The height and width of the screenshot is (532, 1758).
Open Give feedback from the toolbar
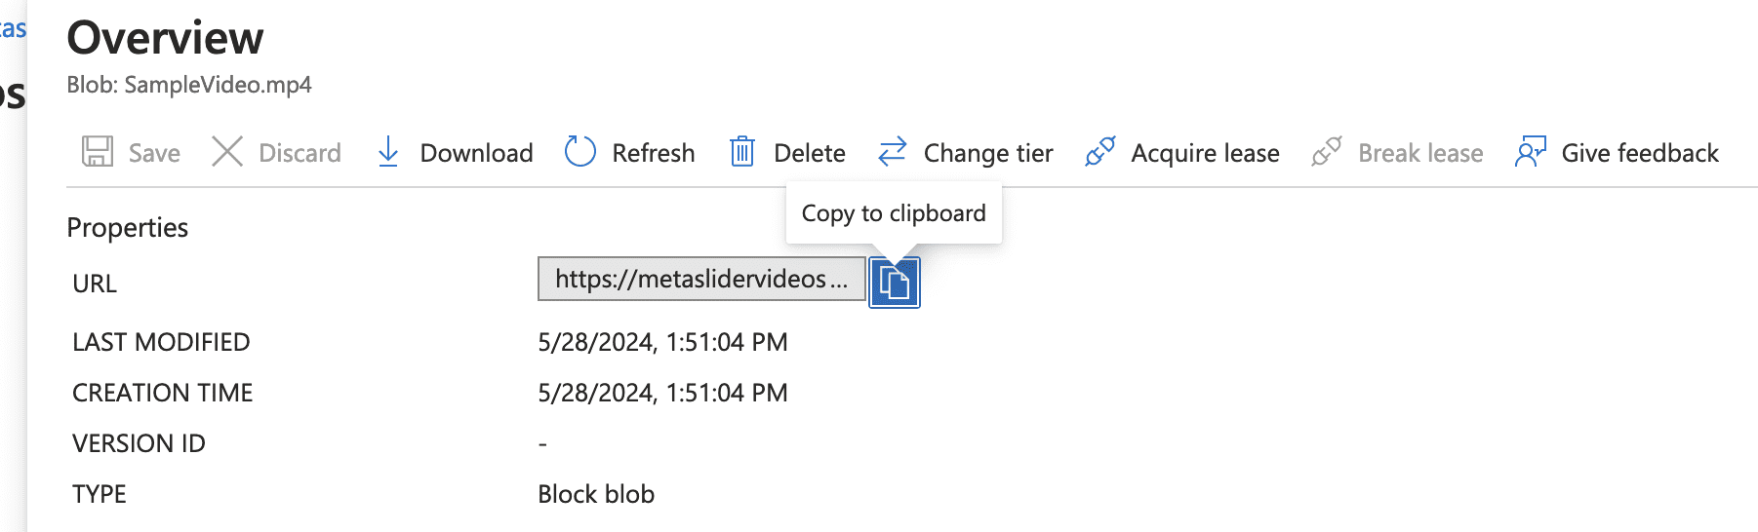[x=1639, y=153]
